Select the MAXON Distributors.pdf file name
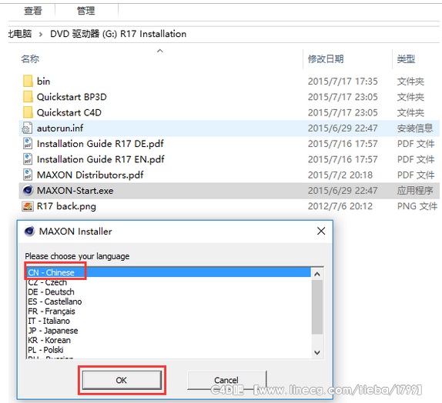This screenshot has height=403, width=442. (x=90, y=175)
